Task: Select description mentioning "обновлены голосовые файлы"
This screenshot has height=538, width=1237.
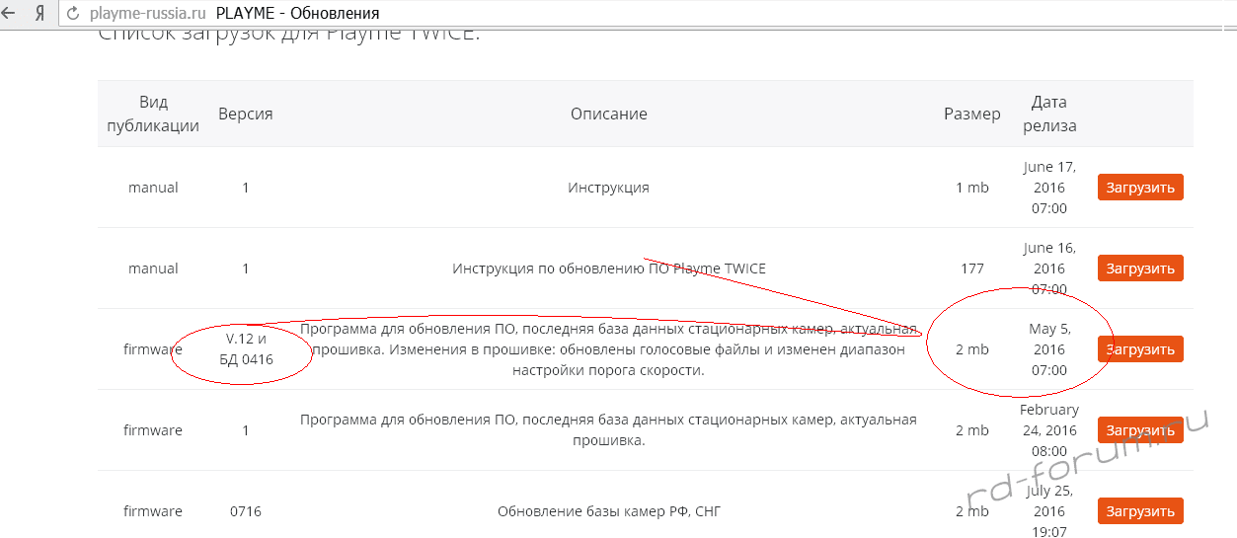Action: pos(608,349)
